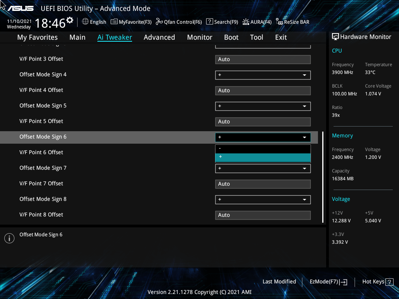Click V/F Point 4 Offset Auto field
399x299 pixels.
pos(263,90)
